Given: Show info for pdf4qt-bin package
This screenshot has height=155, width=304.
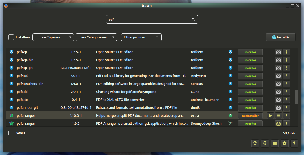Looking at the screenshot, I should pyautogui.click(x=286, y=60).
